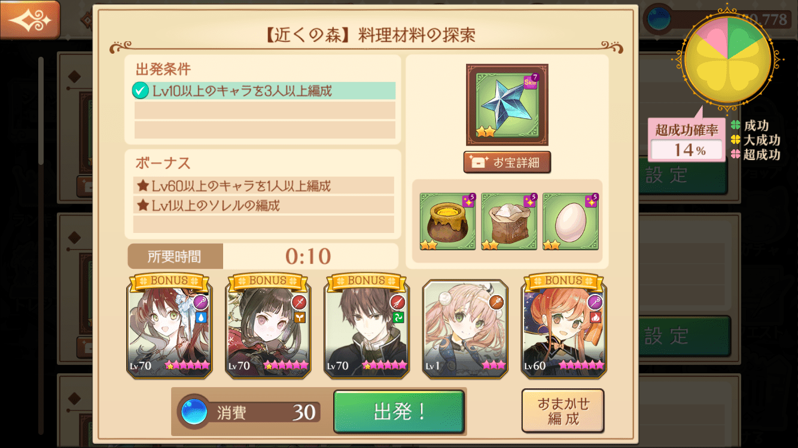The width and height of the screenshot is (798, 448).
Task: Tap the honey pot ingredient icon
Action: 447,221
